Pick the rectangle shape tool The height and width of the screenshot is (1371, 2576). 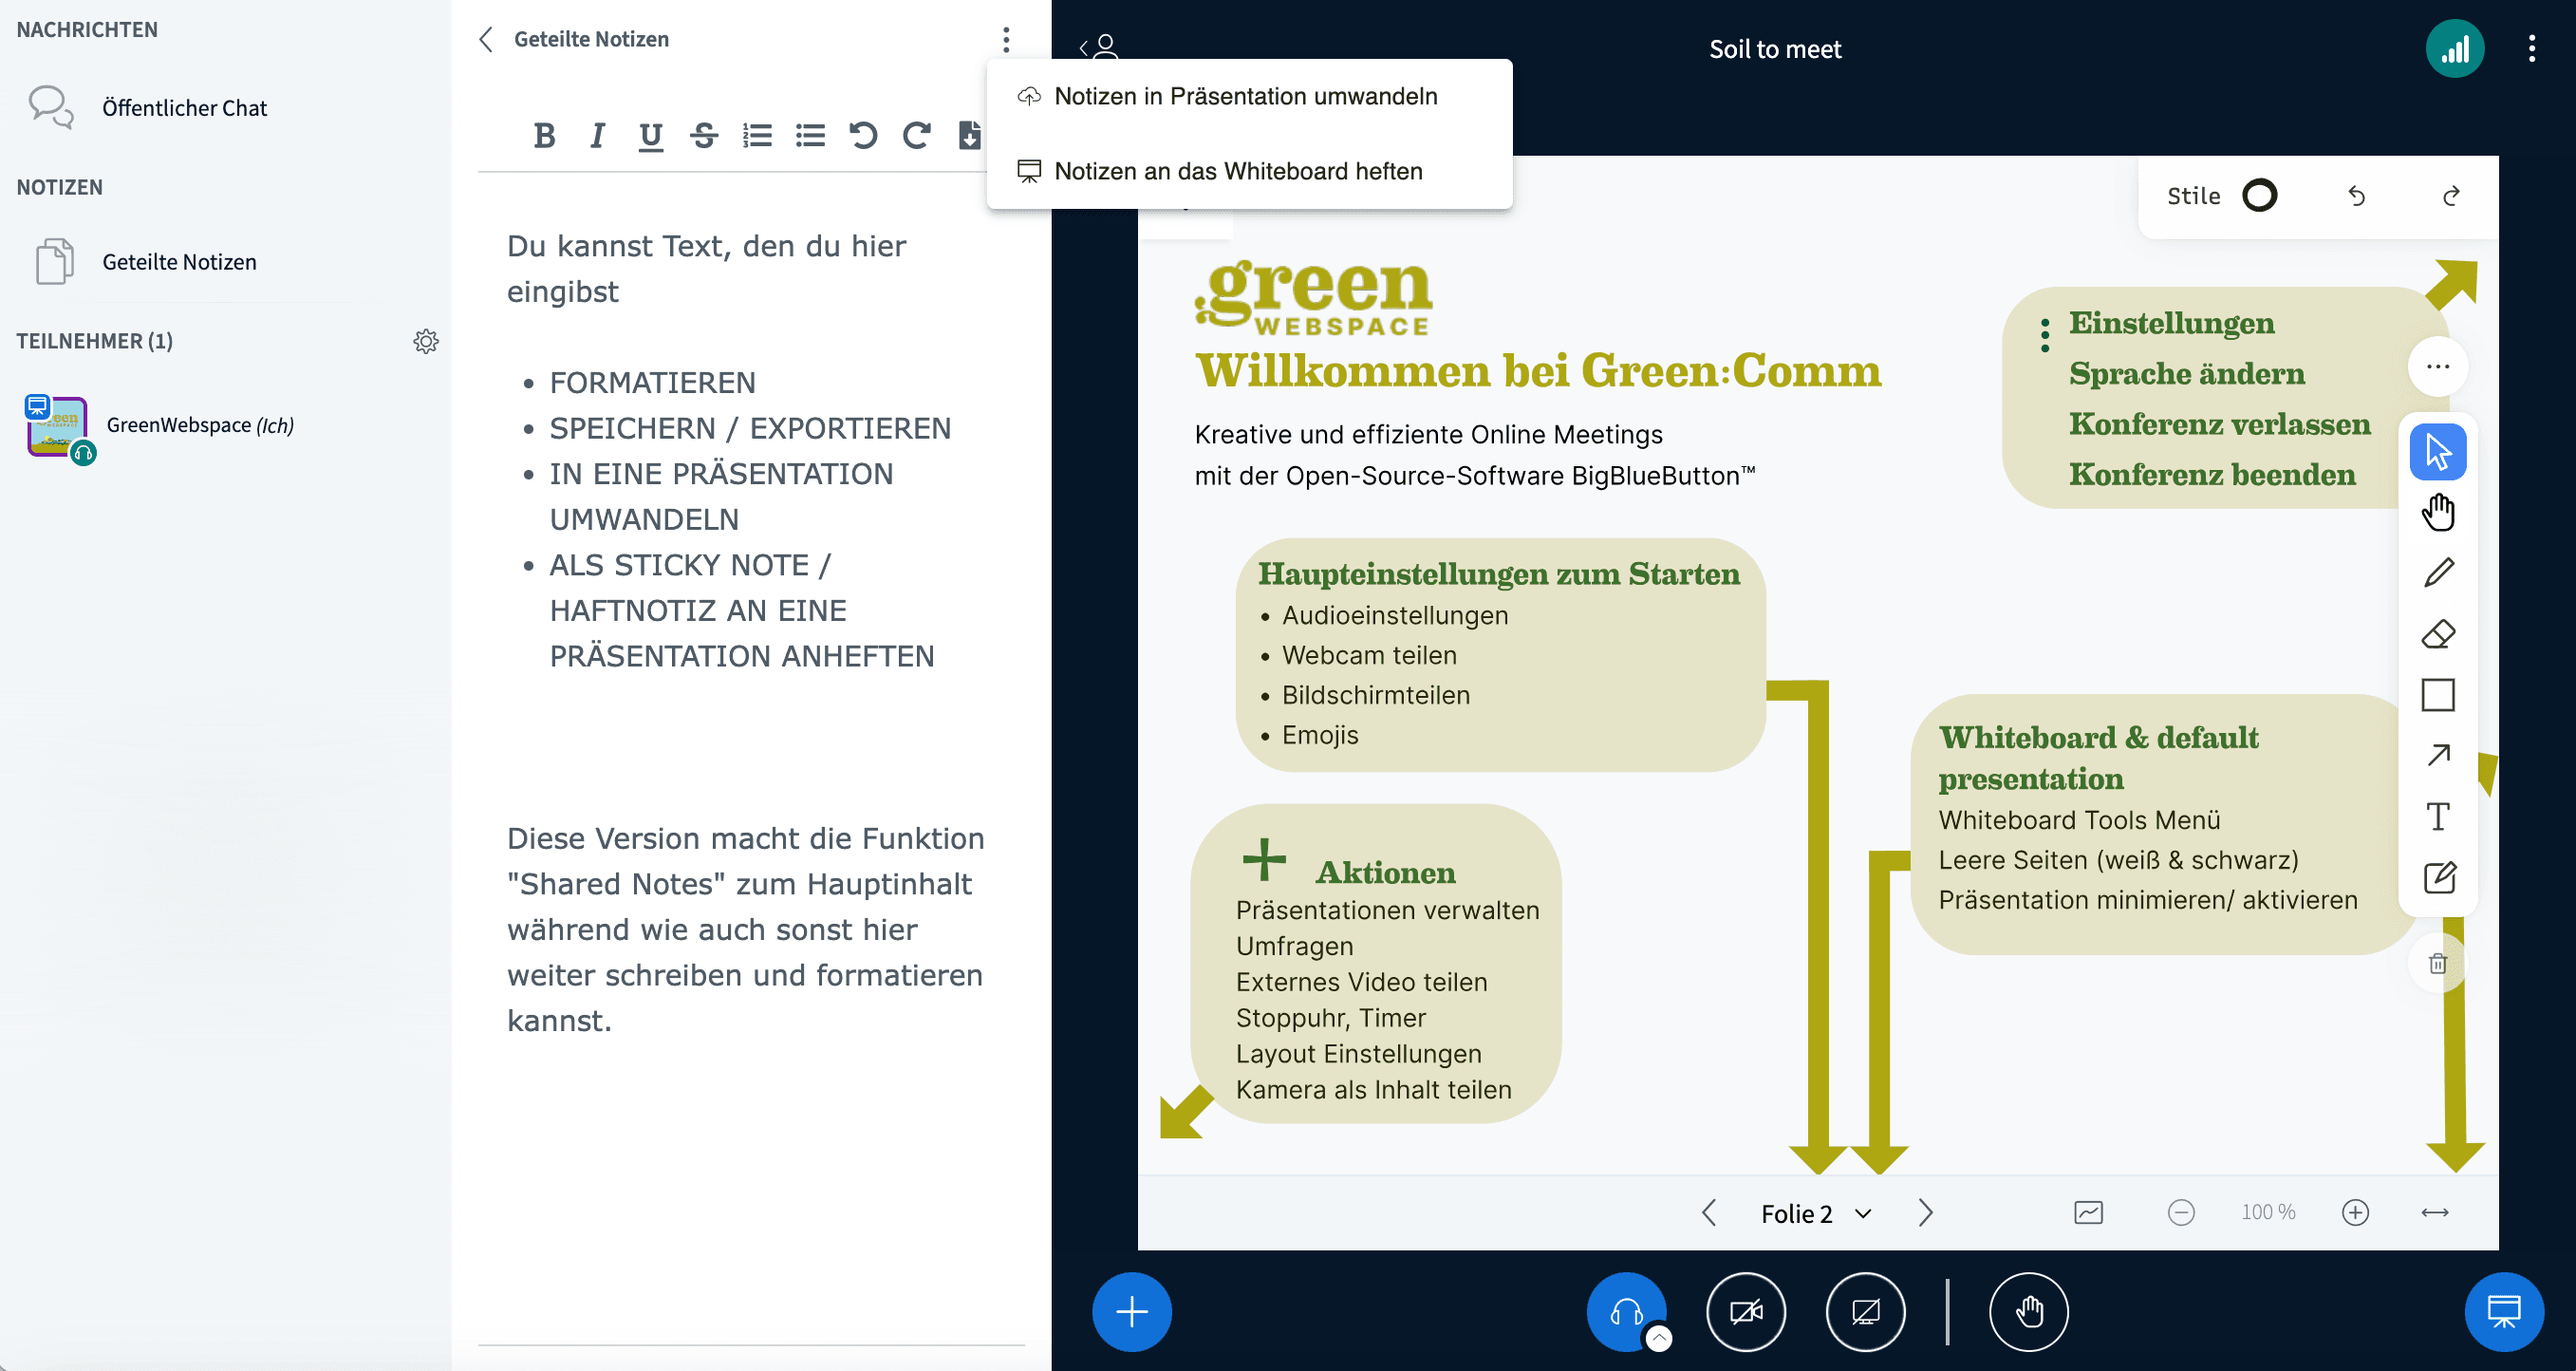[x=2438, y=695]
